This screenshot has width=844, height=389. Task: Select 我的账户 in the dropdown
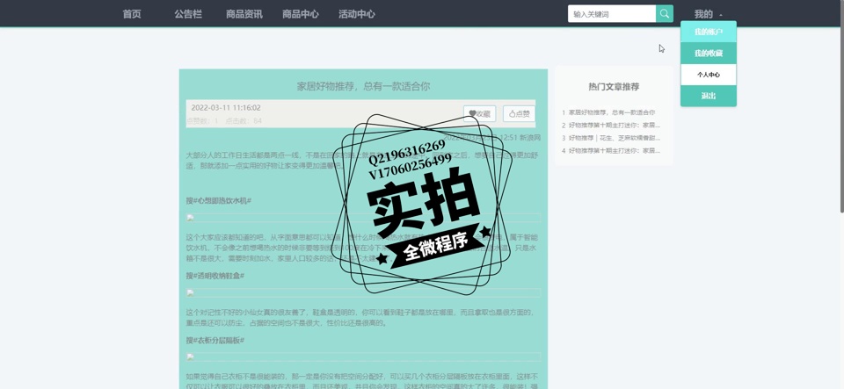click(708, 32)
